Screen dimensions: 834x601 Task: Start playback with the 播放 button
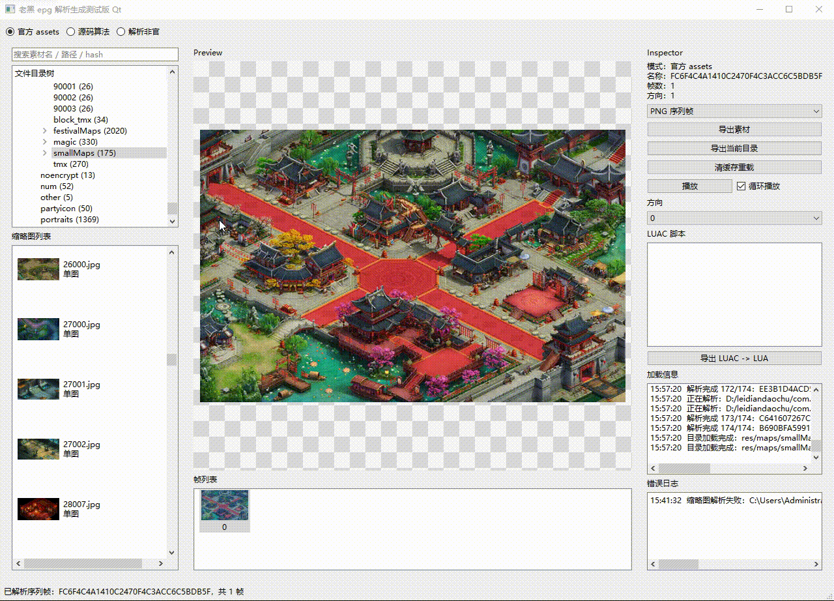690,186
